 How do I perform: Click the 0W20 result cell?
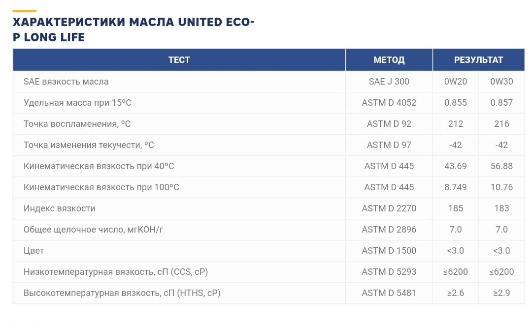click(x=455, y=82)
